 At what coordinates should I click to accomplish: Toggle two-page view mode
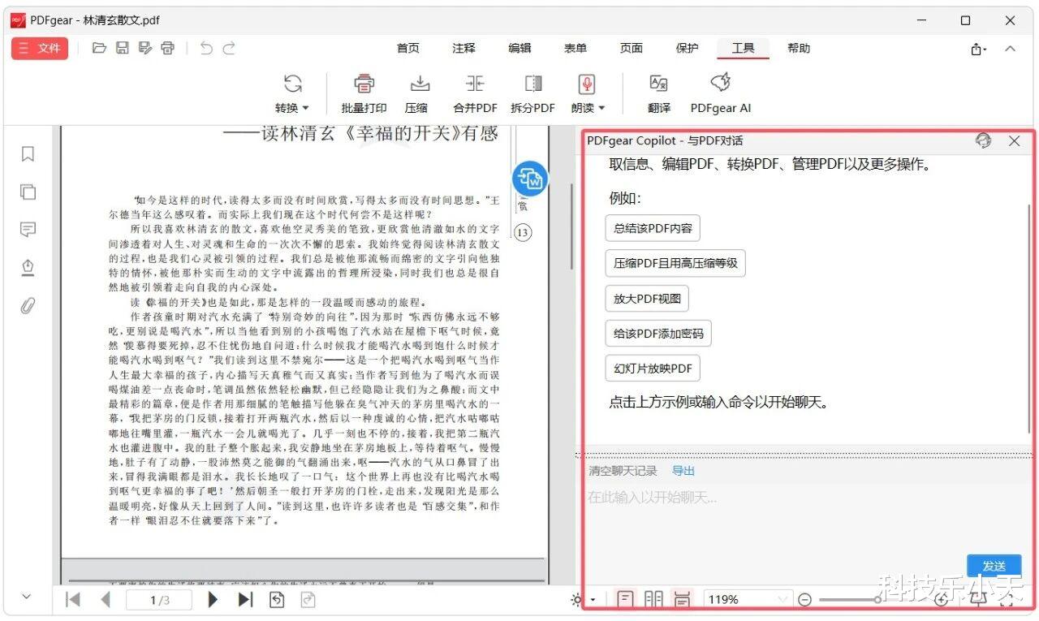pos(653,600)
